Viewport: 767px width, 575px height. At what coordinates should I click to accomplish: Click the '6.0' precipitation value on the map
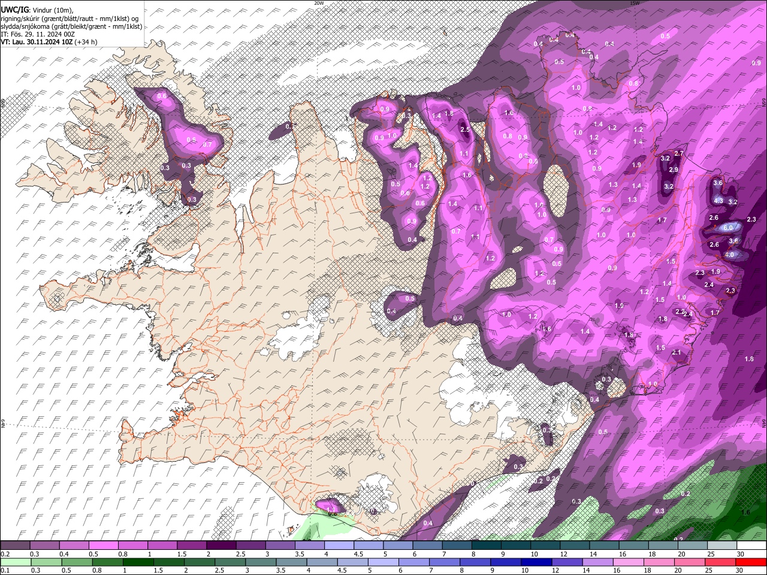729,228
